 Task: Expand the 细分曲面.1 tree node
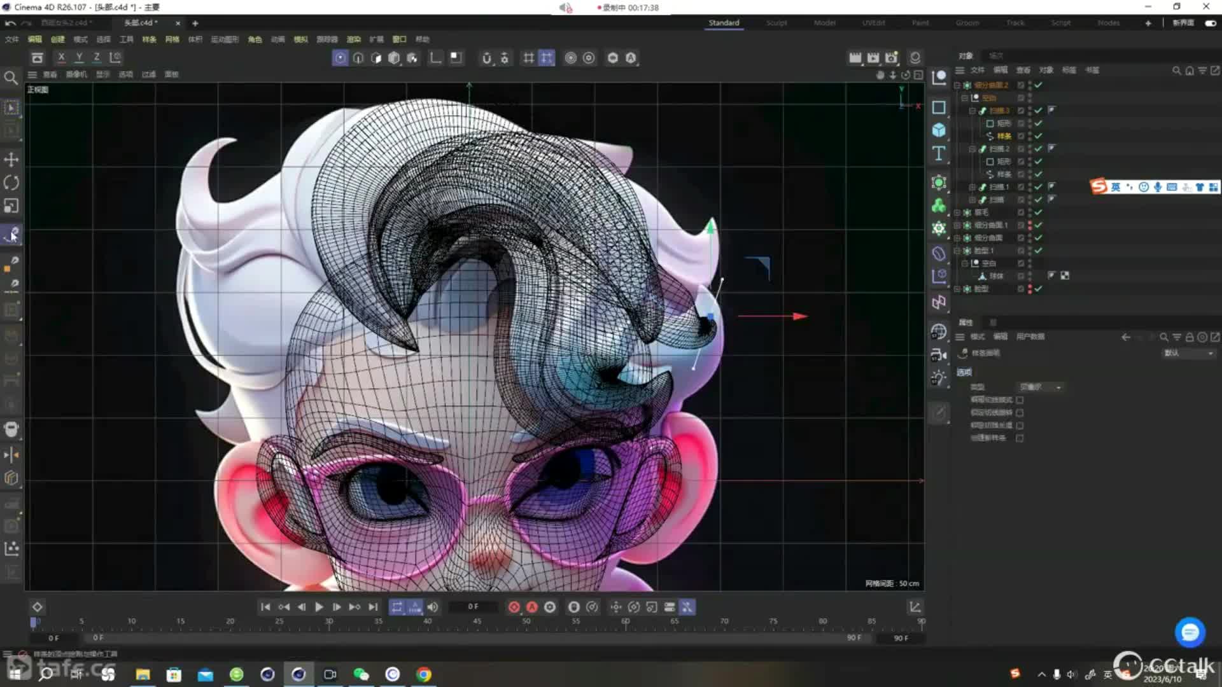(x=957, y=225)
